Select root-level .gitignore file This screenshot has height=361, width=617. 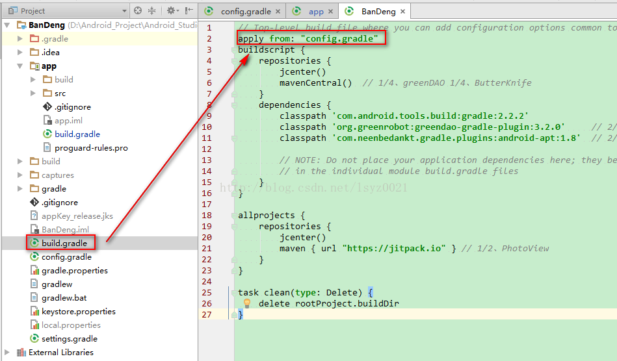60,203
